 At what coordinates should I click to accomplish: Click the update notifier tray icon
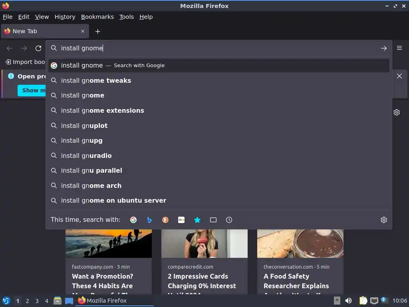384,300
